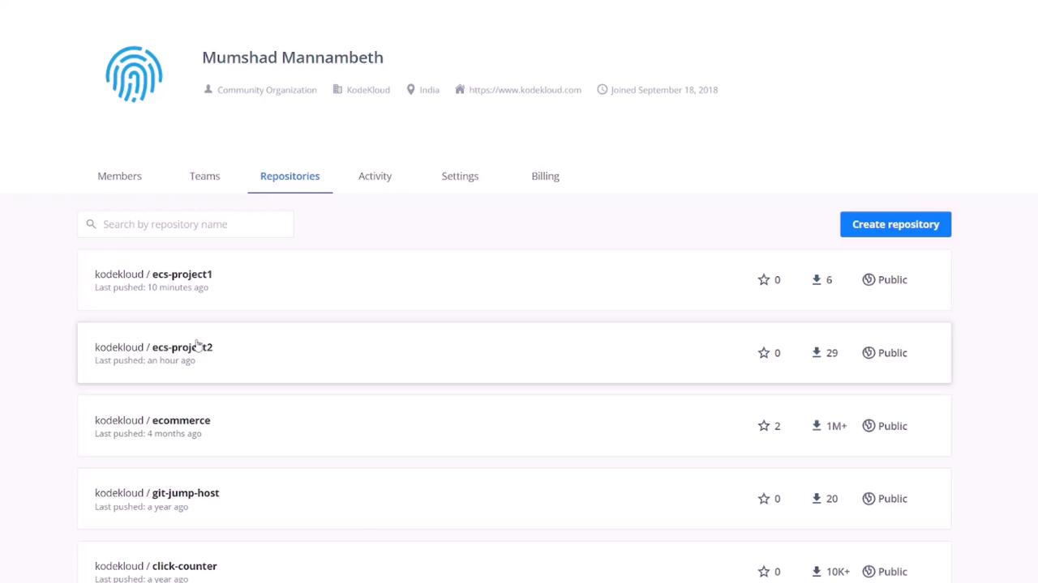
Task: Click the clock icon beside joined date
Action: point(602,90)
